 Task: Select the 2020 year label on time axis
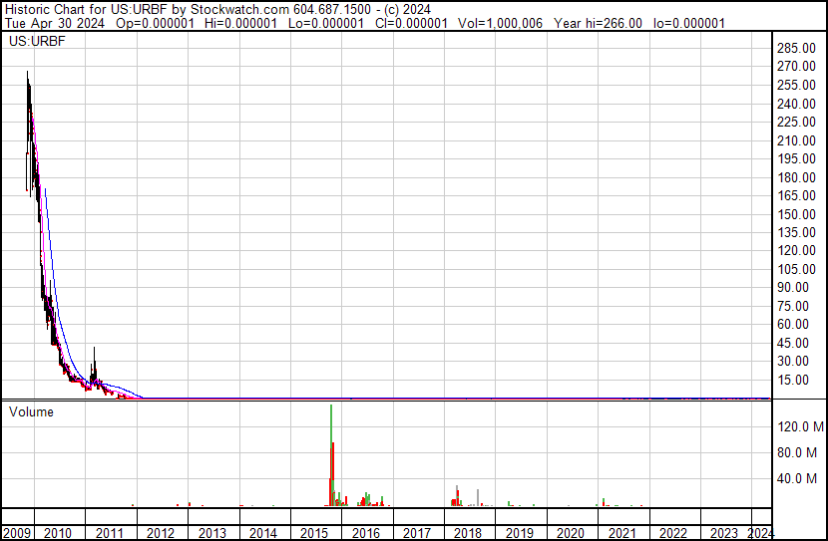coord(571,533)
